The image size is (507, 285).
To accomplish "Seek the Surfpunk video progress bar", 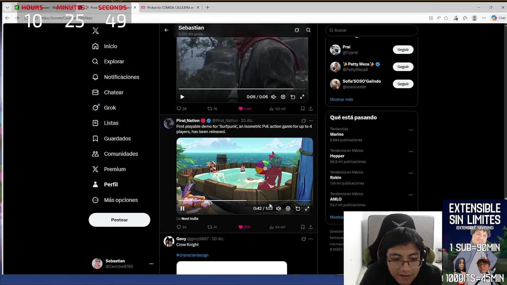I will pos(244,201).
